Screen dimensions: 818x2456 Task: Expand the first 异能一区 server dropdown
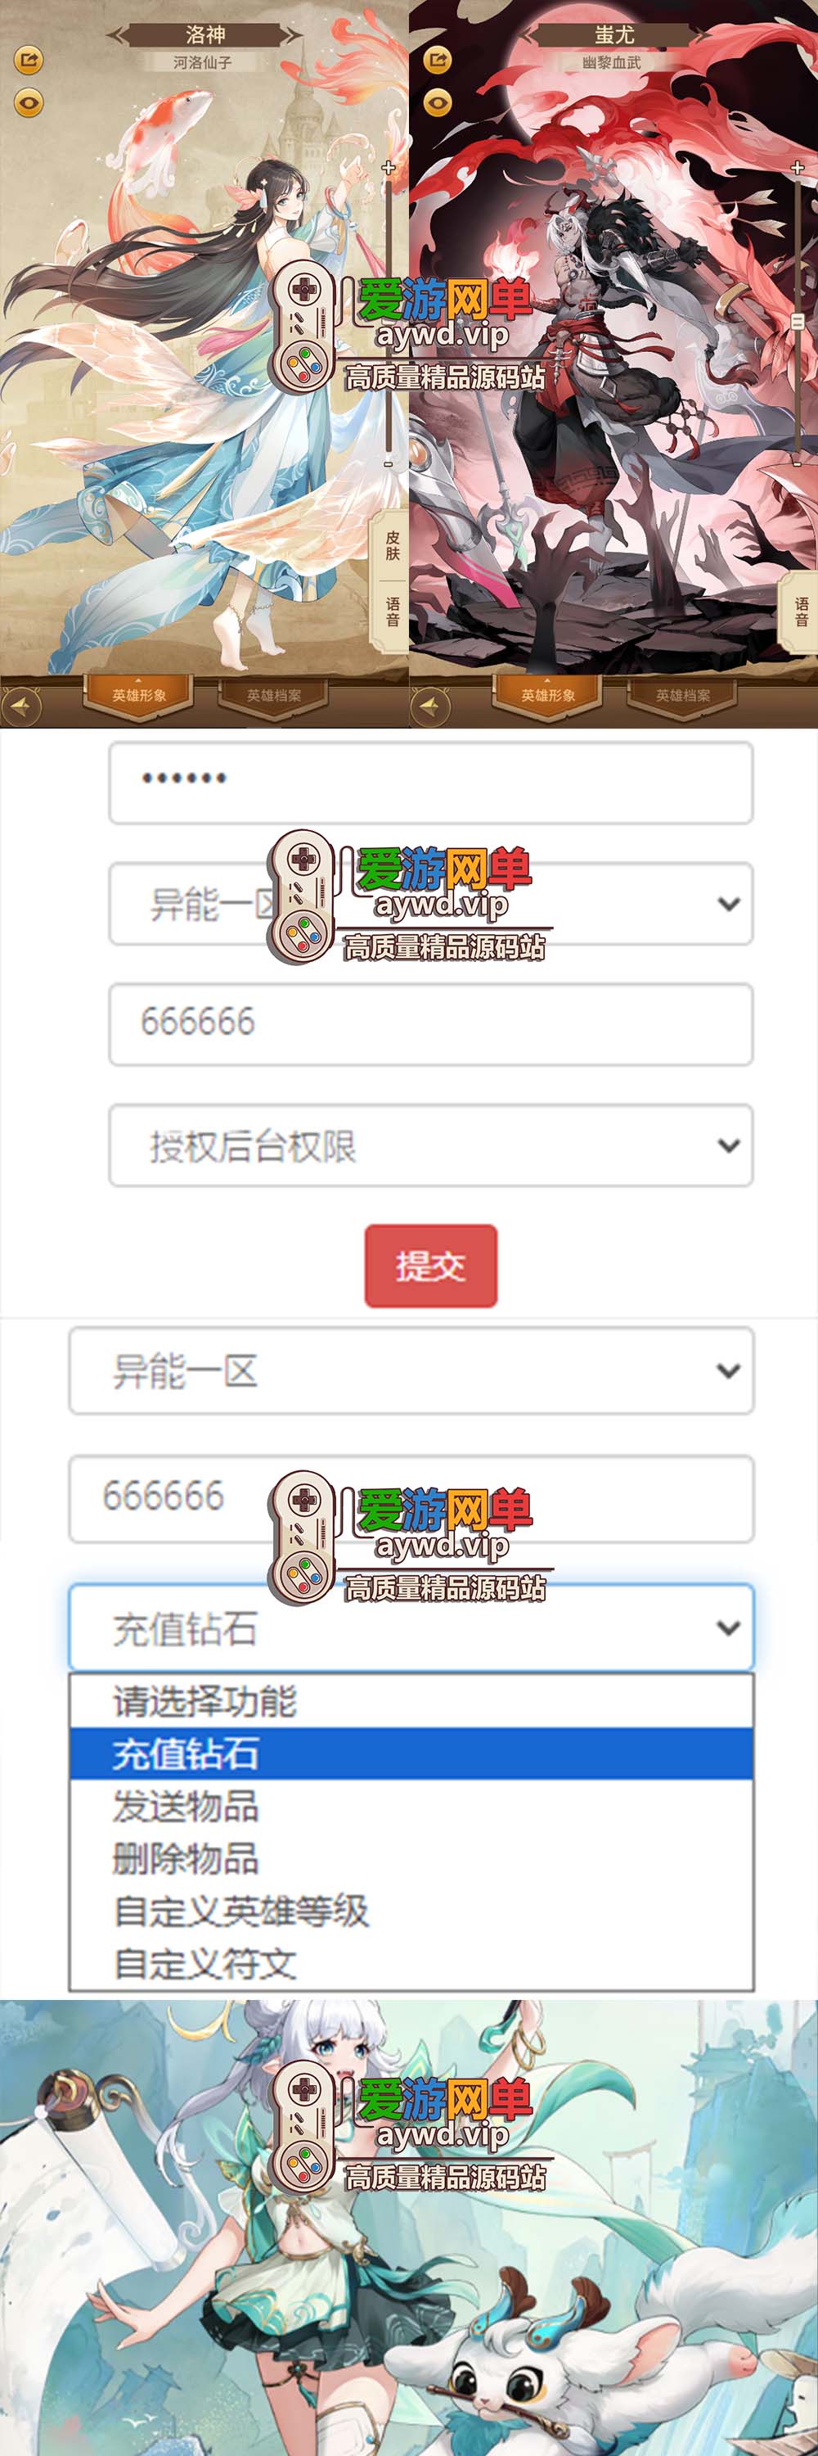pyautogui.click(x=431, y=904)
